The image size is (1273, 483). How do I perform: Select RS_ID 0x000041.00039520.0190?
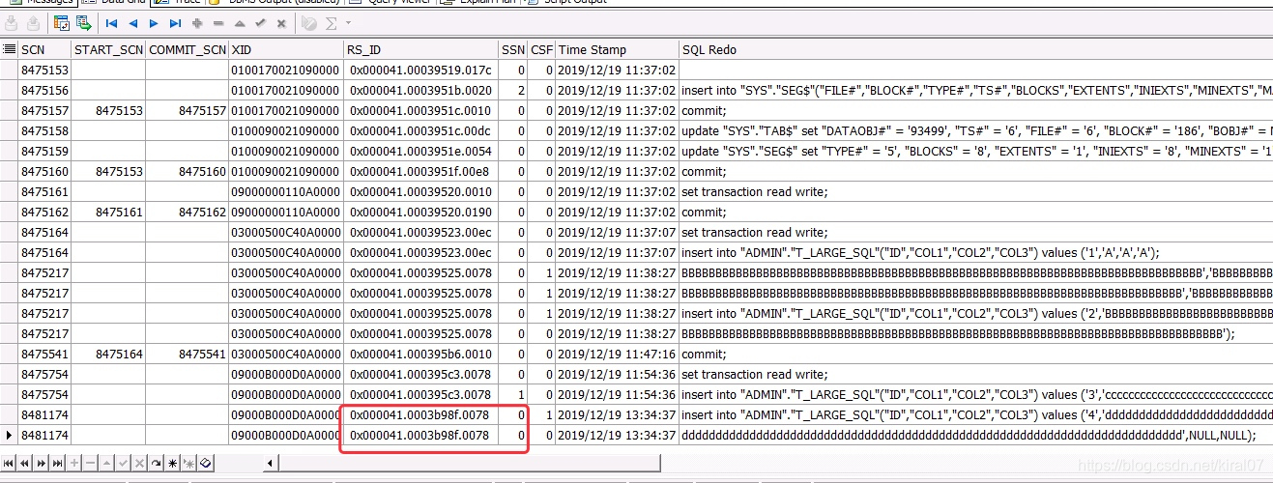(421, 212)
